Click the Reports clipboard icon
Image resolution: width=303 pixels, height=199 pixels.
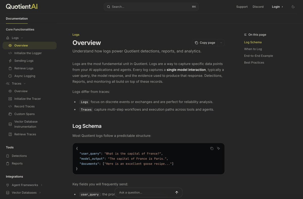(x=8, y=163)
